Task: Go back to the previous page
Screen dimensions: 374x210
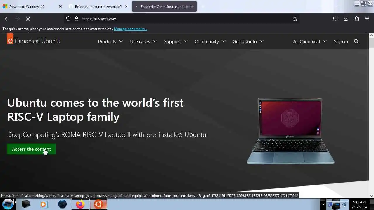Action: (7, 19)
